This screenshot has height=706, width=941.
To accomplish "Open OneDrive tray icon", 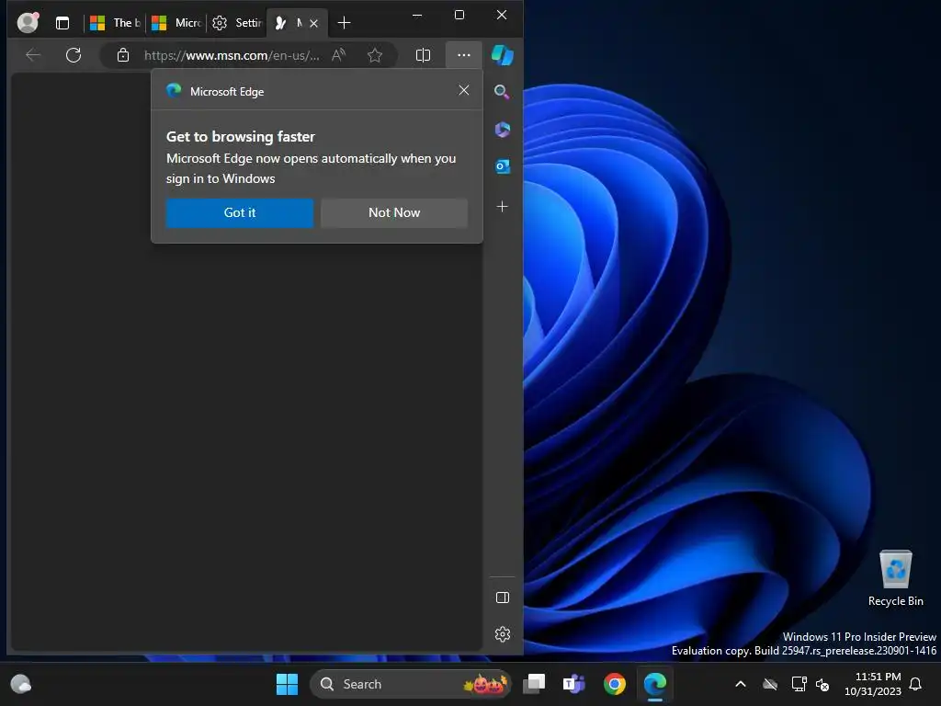I will point(770,684).
